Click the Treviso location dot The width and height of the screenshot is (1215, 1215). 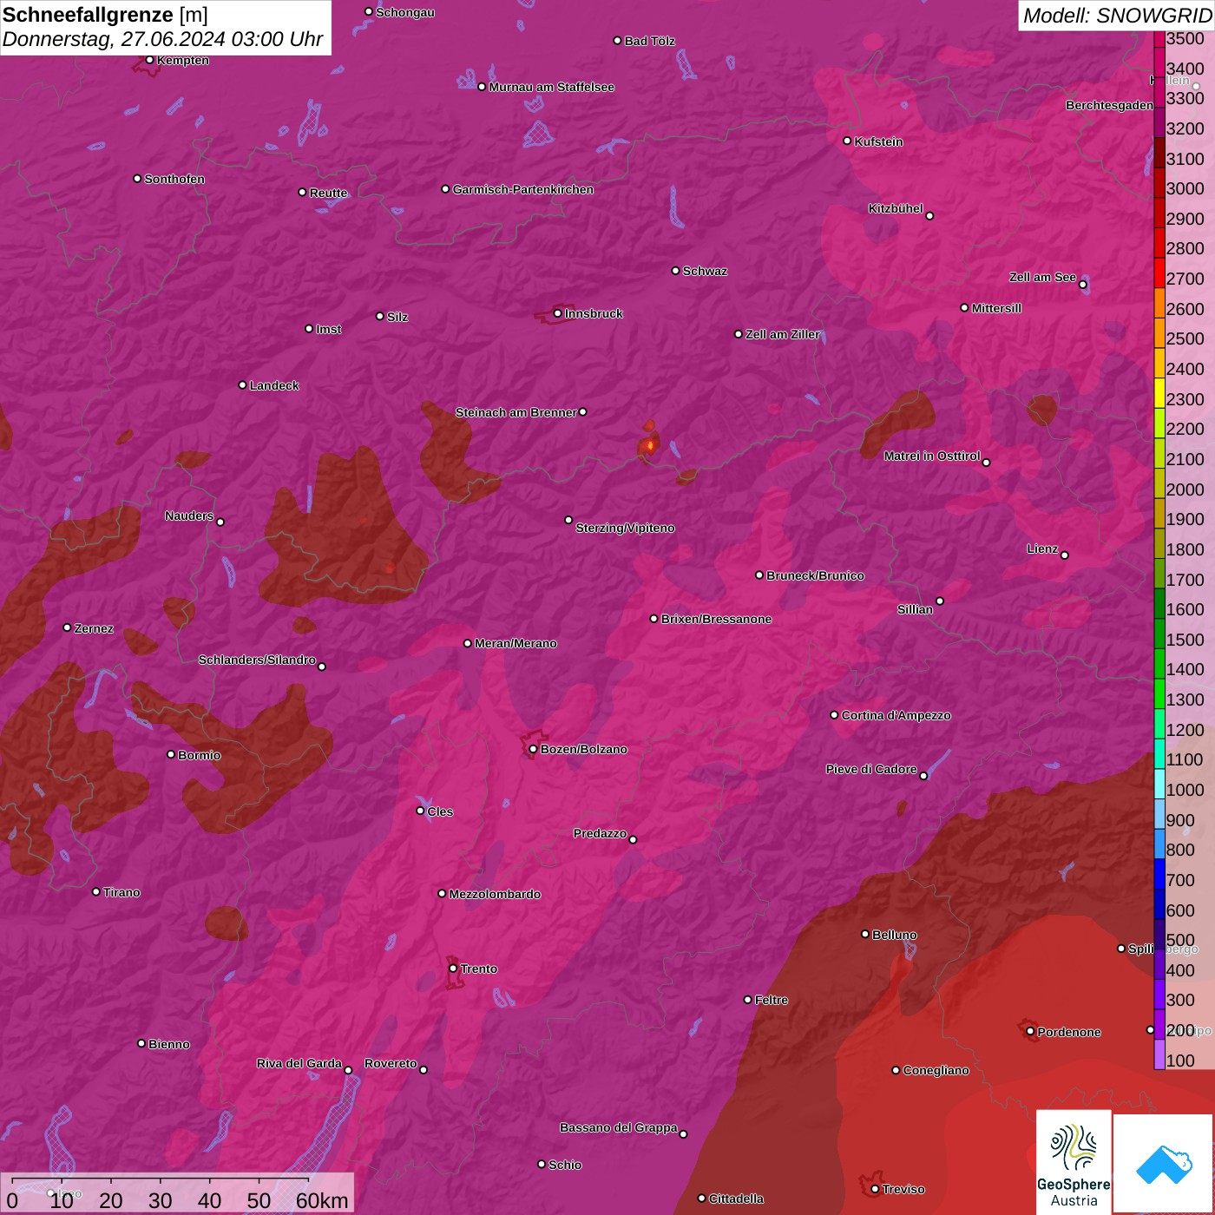point(875,1189)
